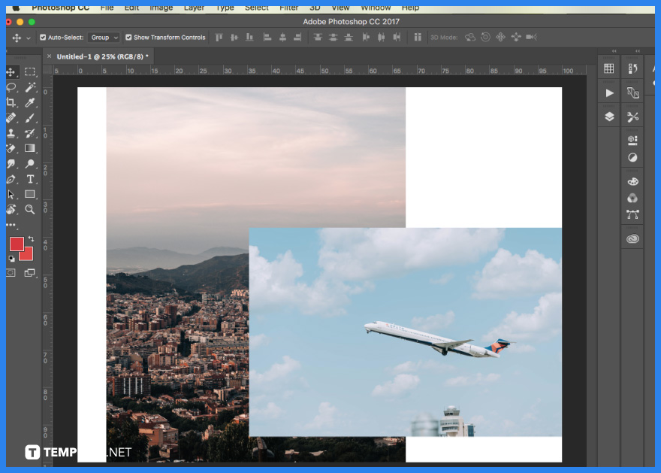Select the Horizontal Type tool
Viewport: 661px width, 473px height.
(x=30, y=179)
